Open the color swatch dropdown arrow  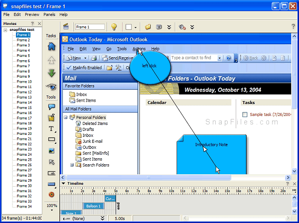136,27
